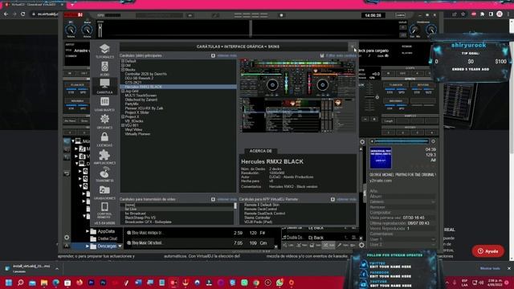Click the Twitter icon in stream overlay
This screenshot has height=289, width=514.
pyautogui.click(x=364, y=264)
